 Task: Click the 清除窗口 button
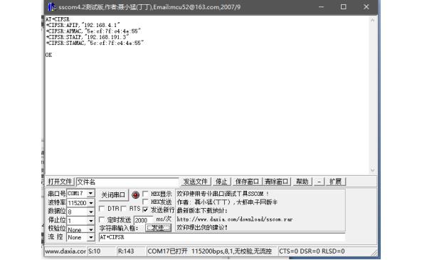276,182
